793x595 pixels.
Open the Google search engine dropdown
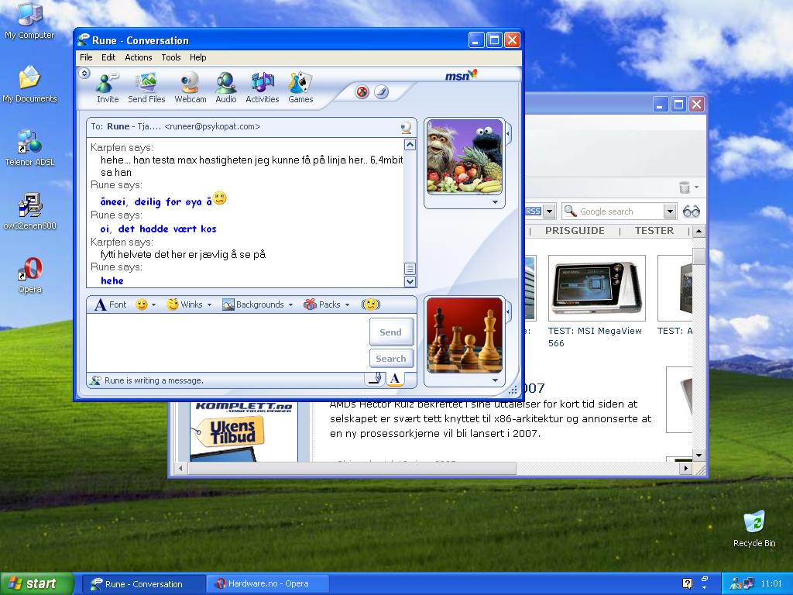[x=670, y=211]
